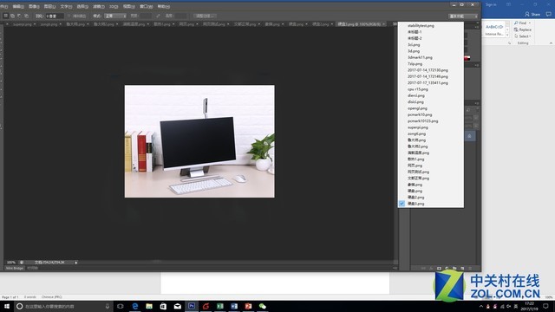Launch Microsoft Edge from the taskbar

135,306
